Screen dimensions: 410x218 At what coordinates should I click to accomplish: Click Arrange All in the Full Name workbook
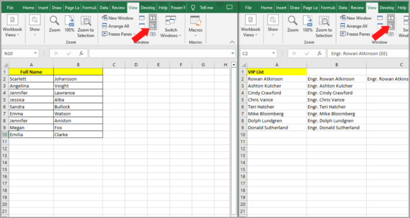pos(115,26)
